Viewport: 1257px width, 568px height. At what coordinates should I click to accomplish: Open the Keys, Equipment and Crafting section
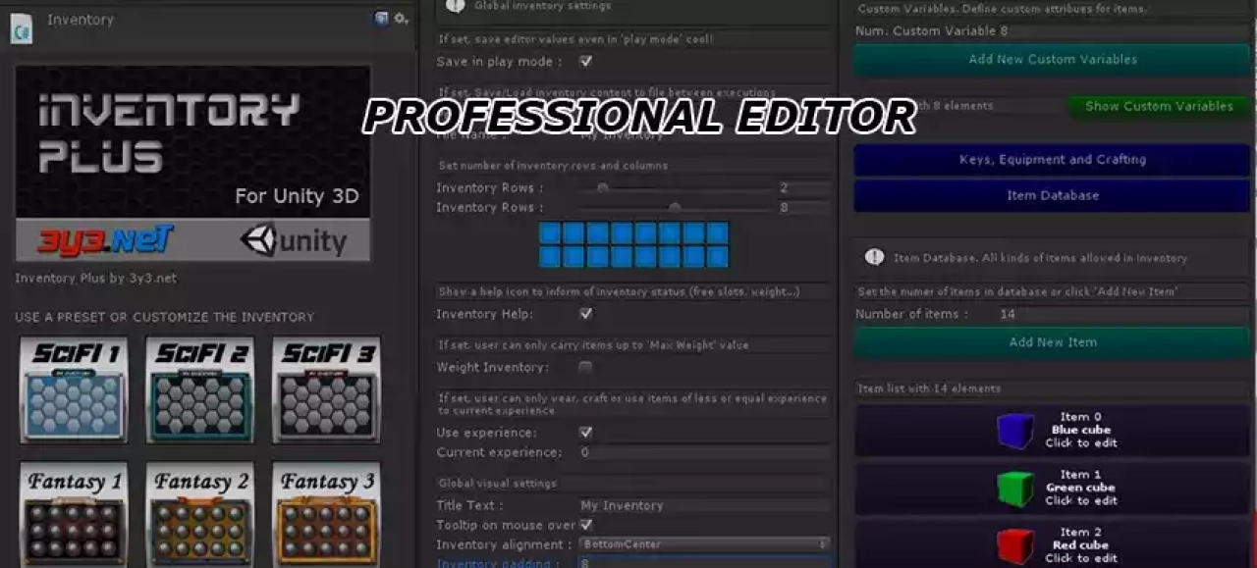click(1052, 159)
